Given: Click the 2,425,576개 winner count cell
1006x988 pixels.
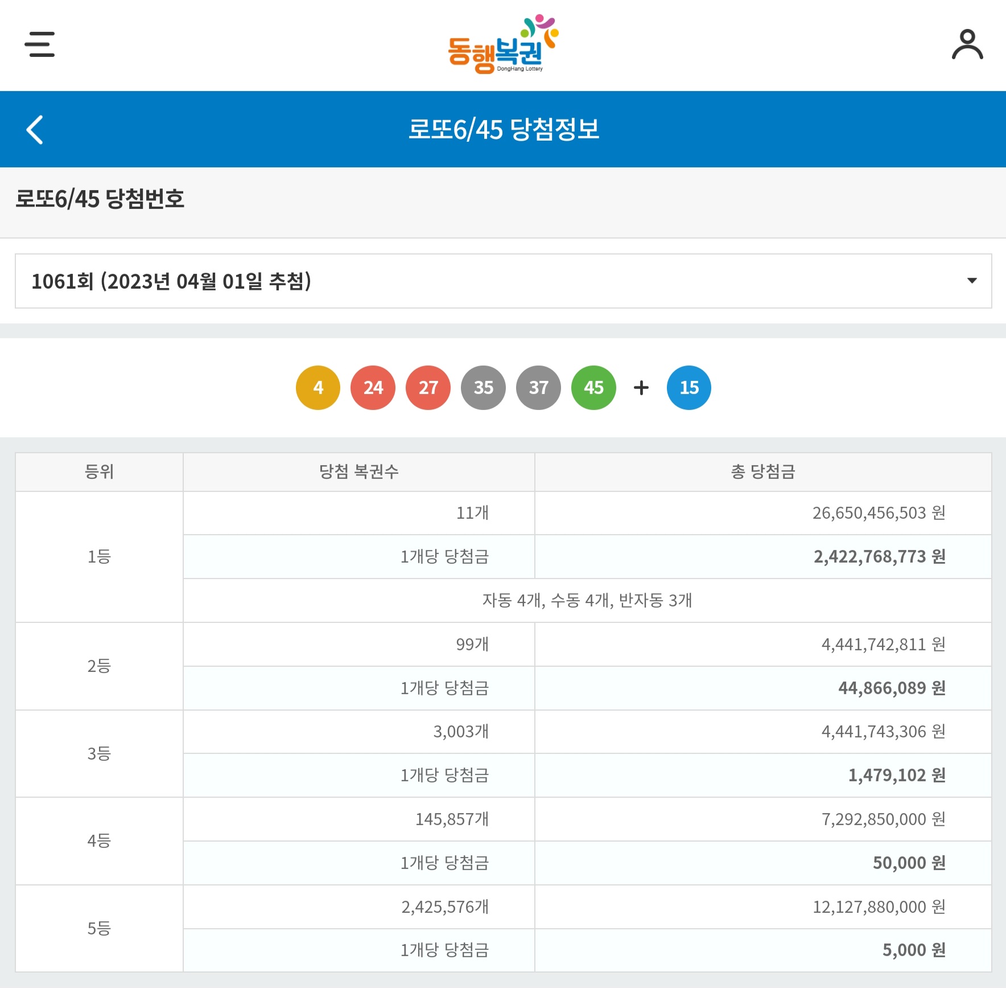Looking at the screenshot, I should pos(359,907).
